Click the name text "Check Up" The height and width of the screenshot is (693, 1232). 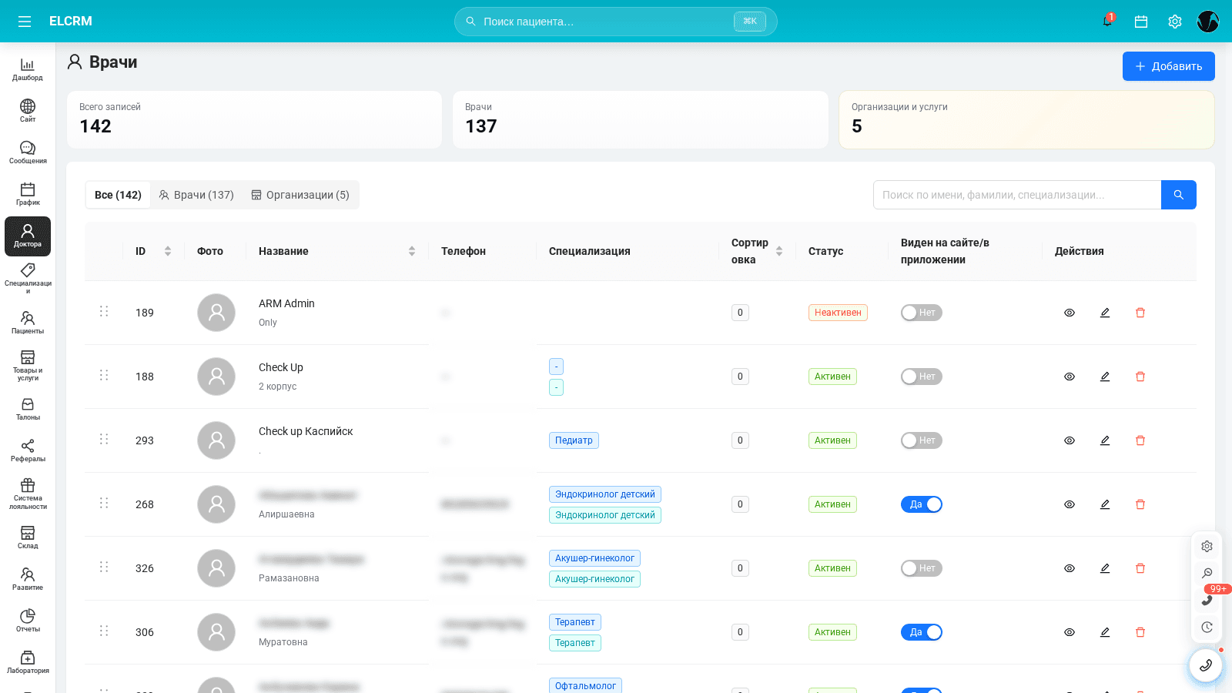281,367
